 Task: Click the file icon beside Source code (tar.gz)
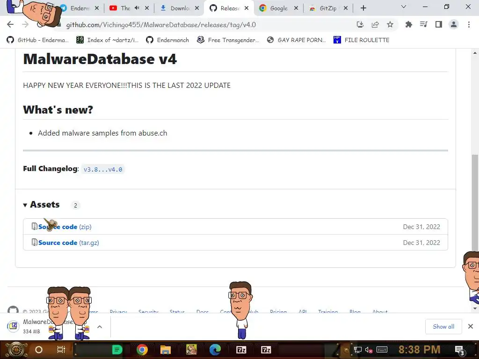35,243
